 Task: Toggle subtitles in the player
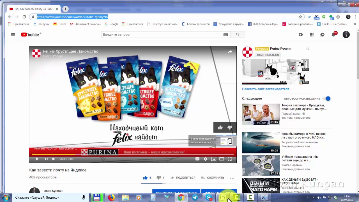[197, 159]
